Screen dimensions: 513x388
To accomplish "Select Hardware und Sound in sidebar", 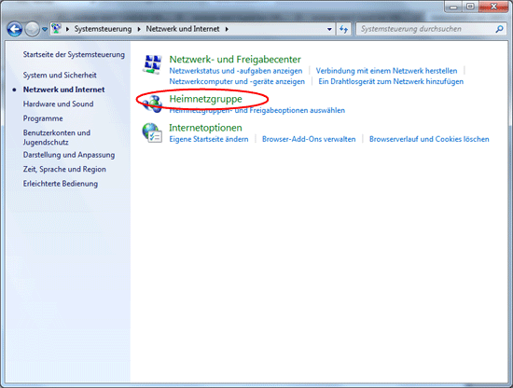I will tap(58, 104).
